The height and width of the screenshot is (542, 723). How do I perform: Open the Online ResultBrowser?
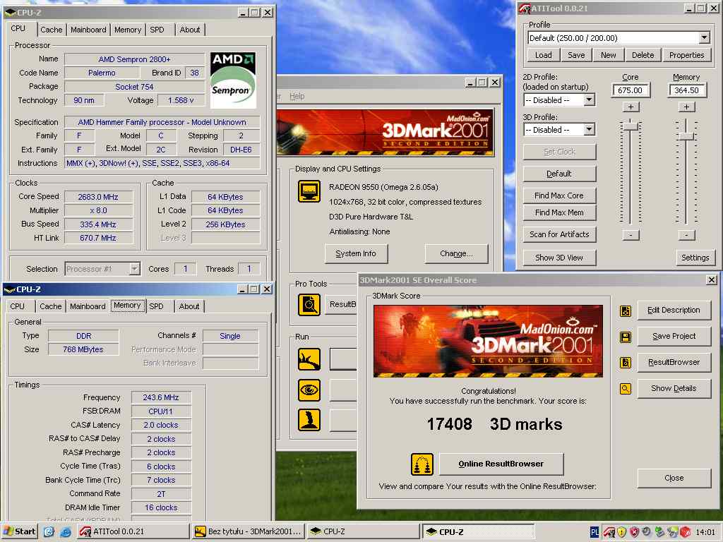point(501,464)
